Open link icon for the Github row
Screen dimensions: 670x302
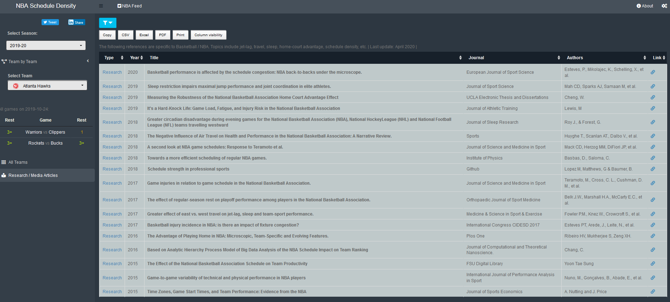(653, 169)
